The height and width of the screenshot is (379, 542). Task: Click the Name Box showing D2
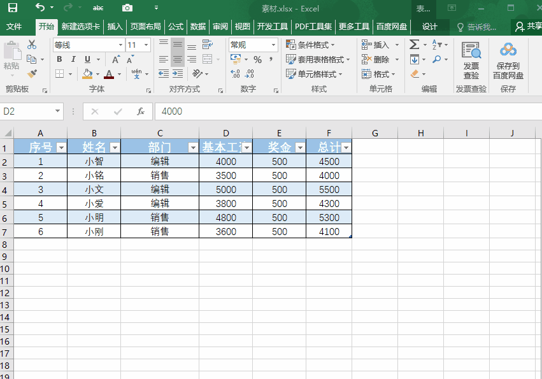point(31,111)
